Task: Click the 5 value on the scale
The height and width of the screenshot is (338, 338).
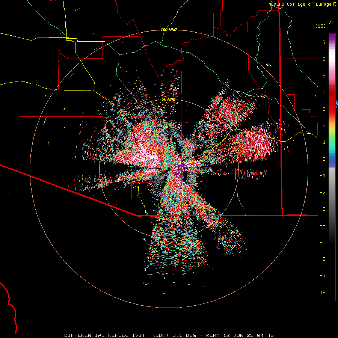Action: click(x=324, y=75)
